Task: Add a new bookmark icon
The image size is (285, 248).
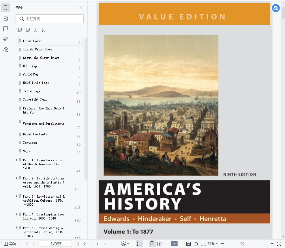Action: [x=36, y=30]
